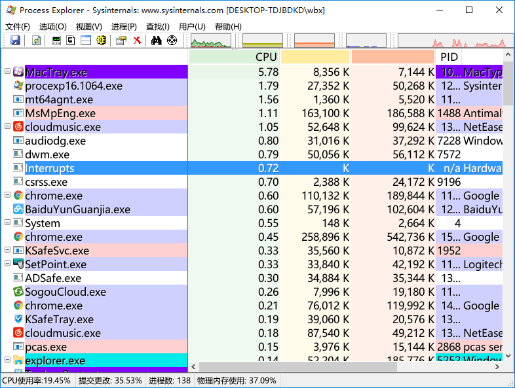Collapse the cloudmusic.exe 52,648 K tree node
Screen dimensions: 515x388
(x=7, y=126)
